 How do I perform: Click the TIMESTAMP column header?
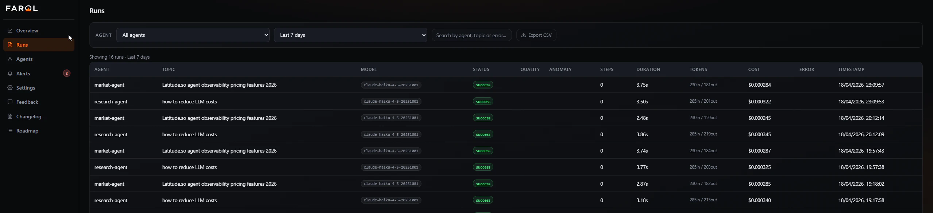click(x=851, y=70)
